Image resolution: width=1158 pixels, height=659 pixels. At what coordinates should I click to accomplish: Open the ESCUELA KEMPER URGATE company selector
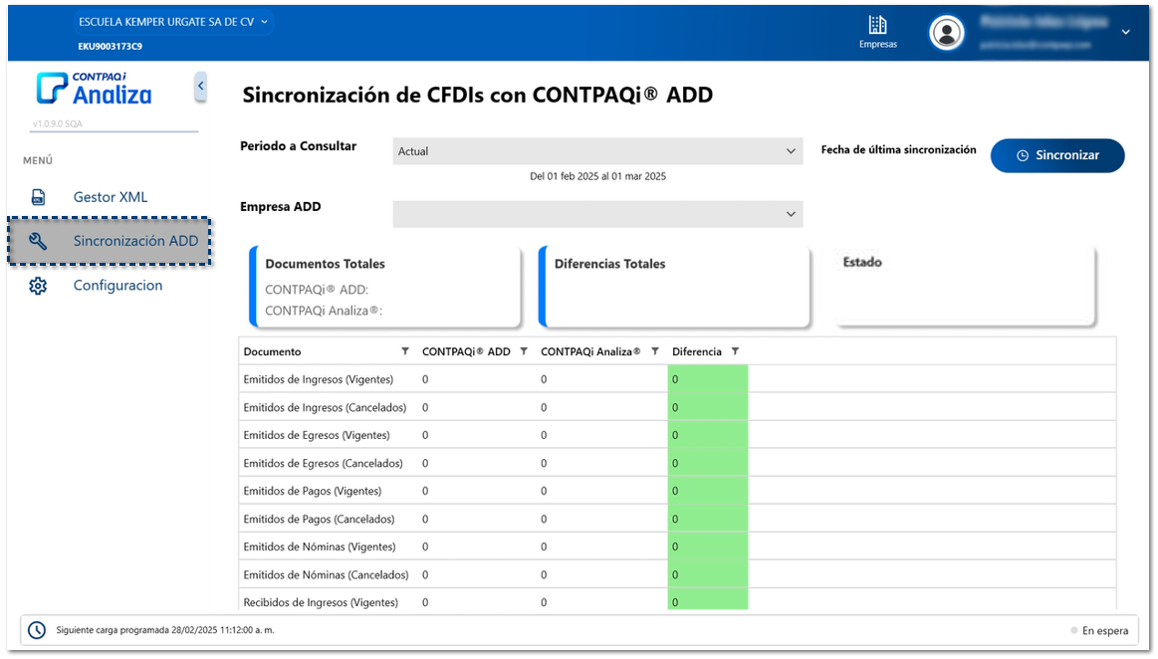[173, 22]
